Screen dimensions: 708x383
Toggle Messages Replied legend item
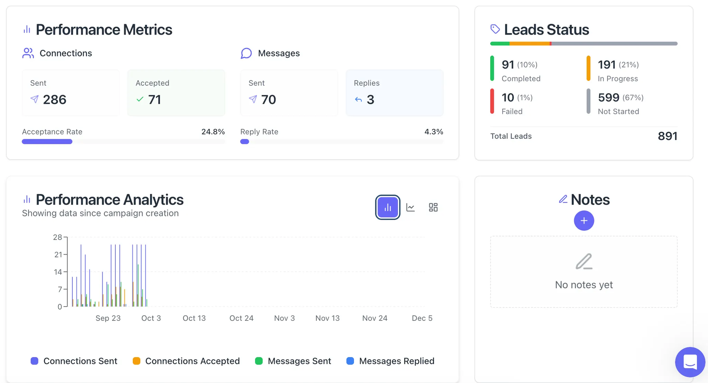pos(390,361)
